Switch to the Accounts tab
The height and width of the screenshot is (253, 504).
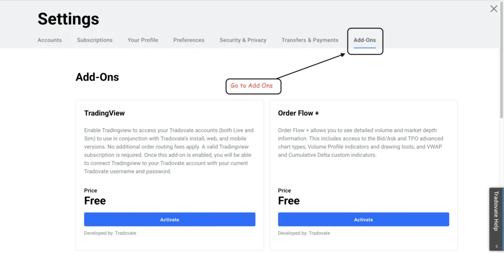[x=50, y=40]
